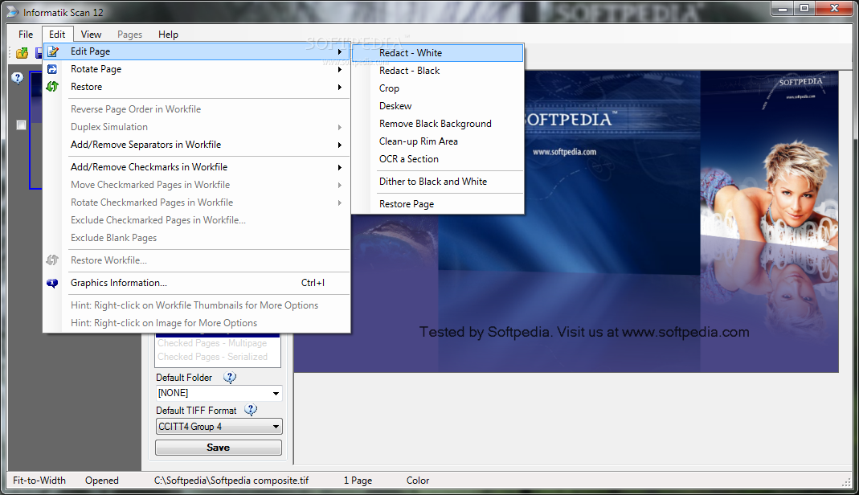Click the open folder toolbar icon
The width and height of the screenshot is (859, 495).
click(x=22, y=53)
